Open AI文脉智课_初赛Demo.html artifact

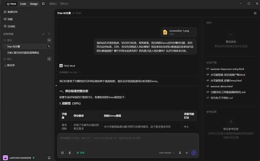pos(224,81)
